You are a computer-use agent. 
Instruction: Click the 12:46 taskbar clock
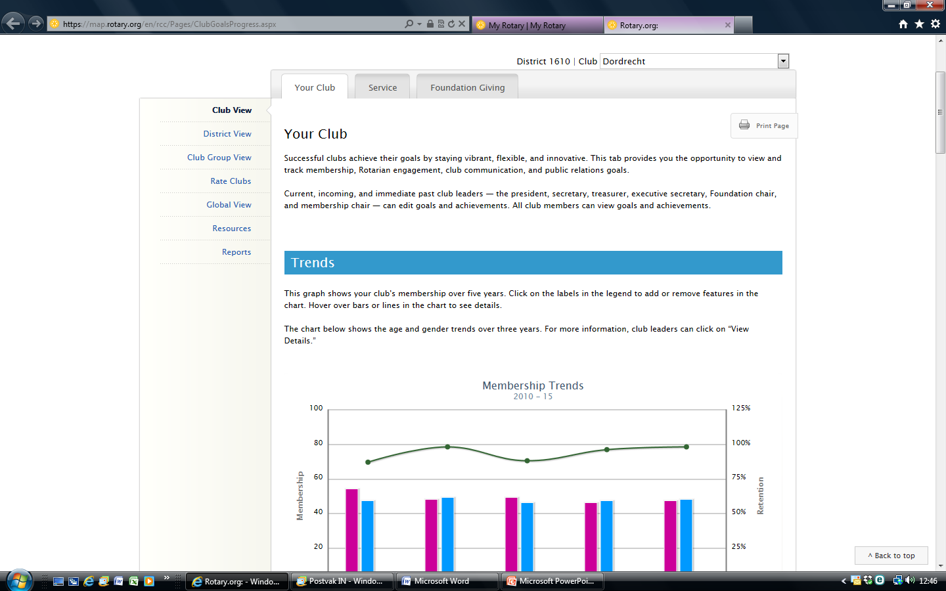[x=928, y=581]
